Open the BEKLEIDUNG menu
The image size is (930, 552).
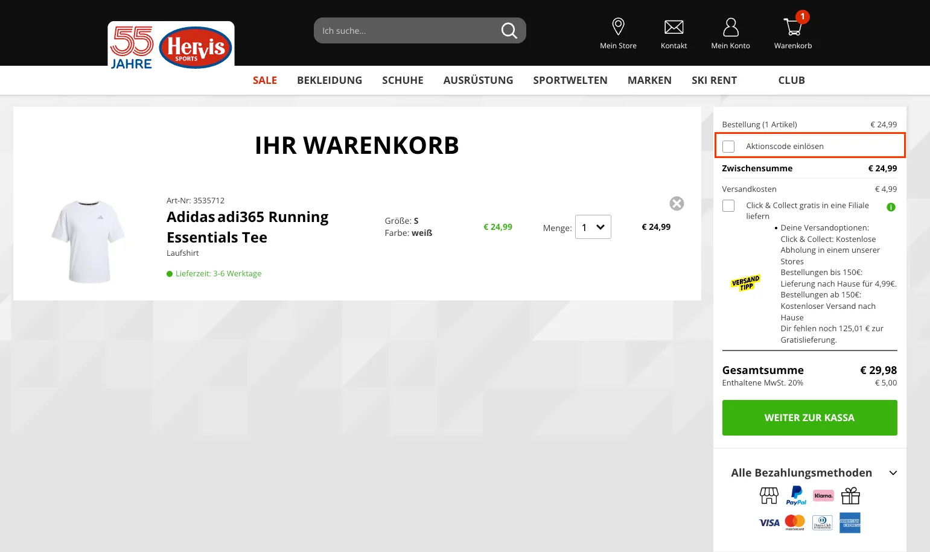tap(330, 80)
